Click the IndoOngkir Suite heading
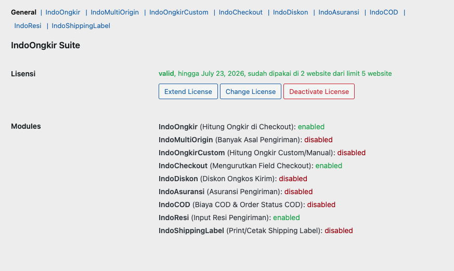 [x=46, y=45]
